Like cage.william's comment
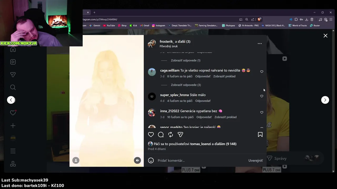The width and height of the screenshot is (337, 189). [x=262, y=72]
